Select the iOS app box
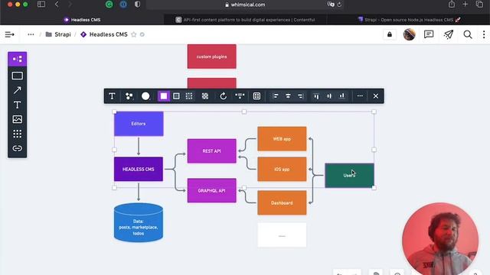This screenshot has width=490, height=275. click(282, 170)
